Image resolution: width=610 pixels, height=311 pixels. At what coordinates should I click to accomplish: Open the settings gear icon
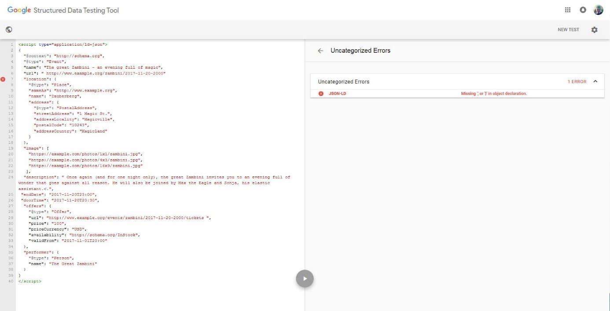[595, 30]
